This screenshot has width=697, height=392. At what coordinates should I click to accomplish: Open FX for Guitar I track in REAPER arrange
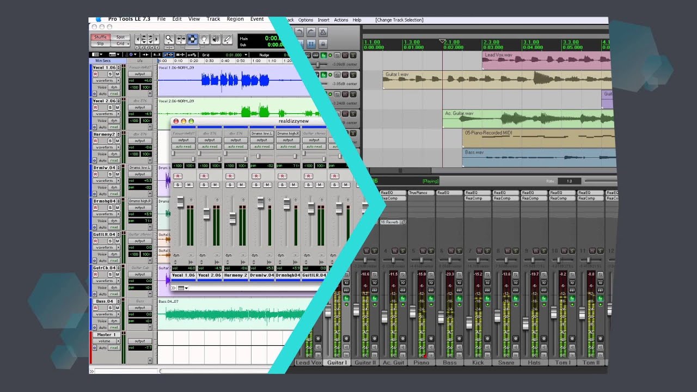tap(323, 75)
